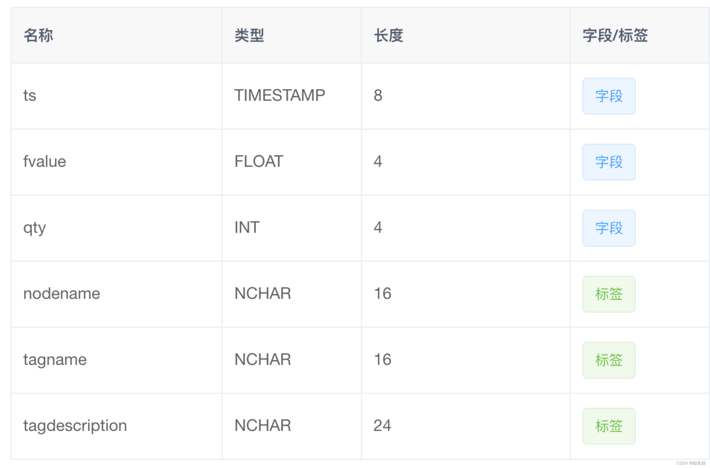Click the 字段 tag in fvalue row
This screenshot has height=468, width=710.
[x=608, y=162]
